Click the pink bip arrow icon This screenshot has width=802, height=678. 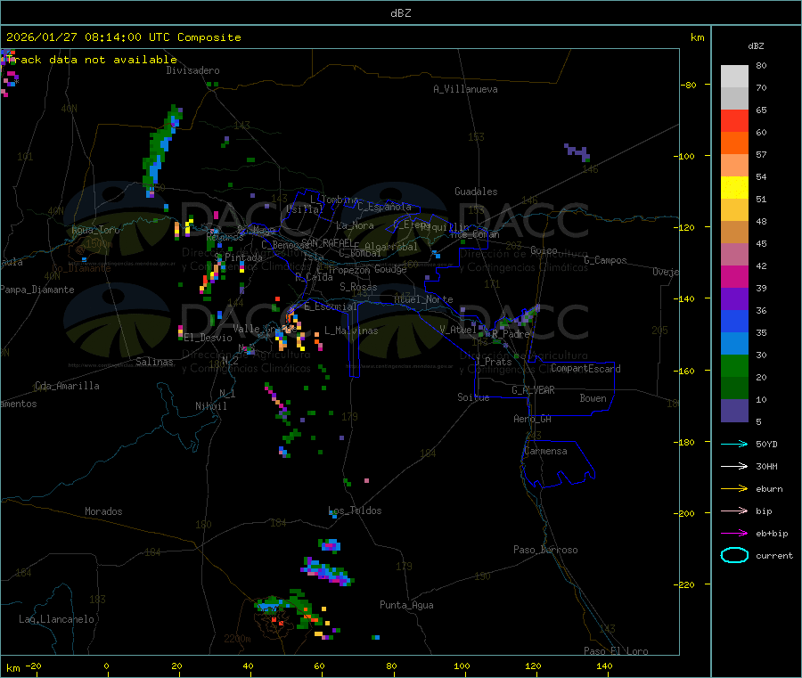[x=734, y=511]
